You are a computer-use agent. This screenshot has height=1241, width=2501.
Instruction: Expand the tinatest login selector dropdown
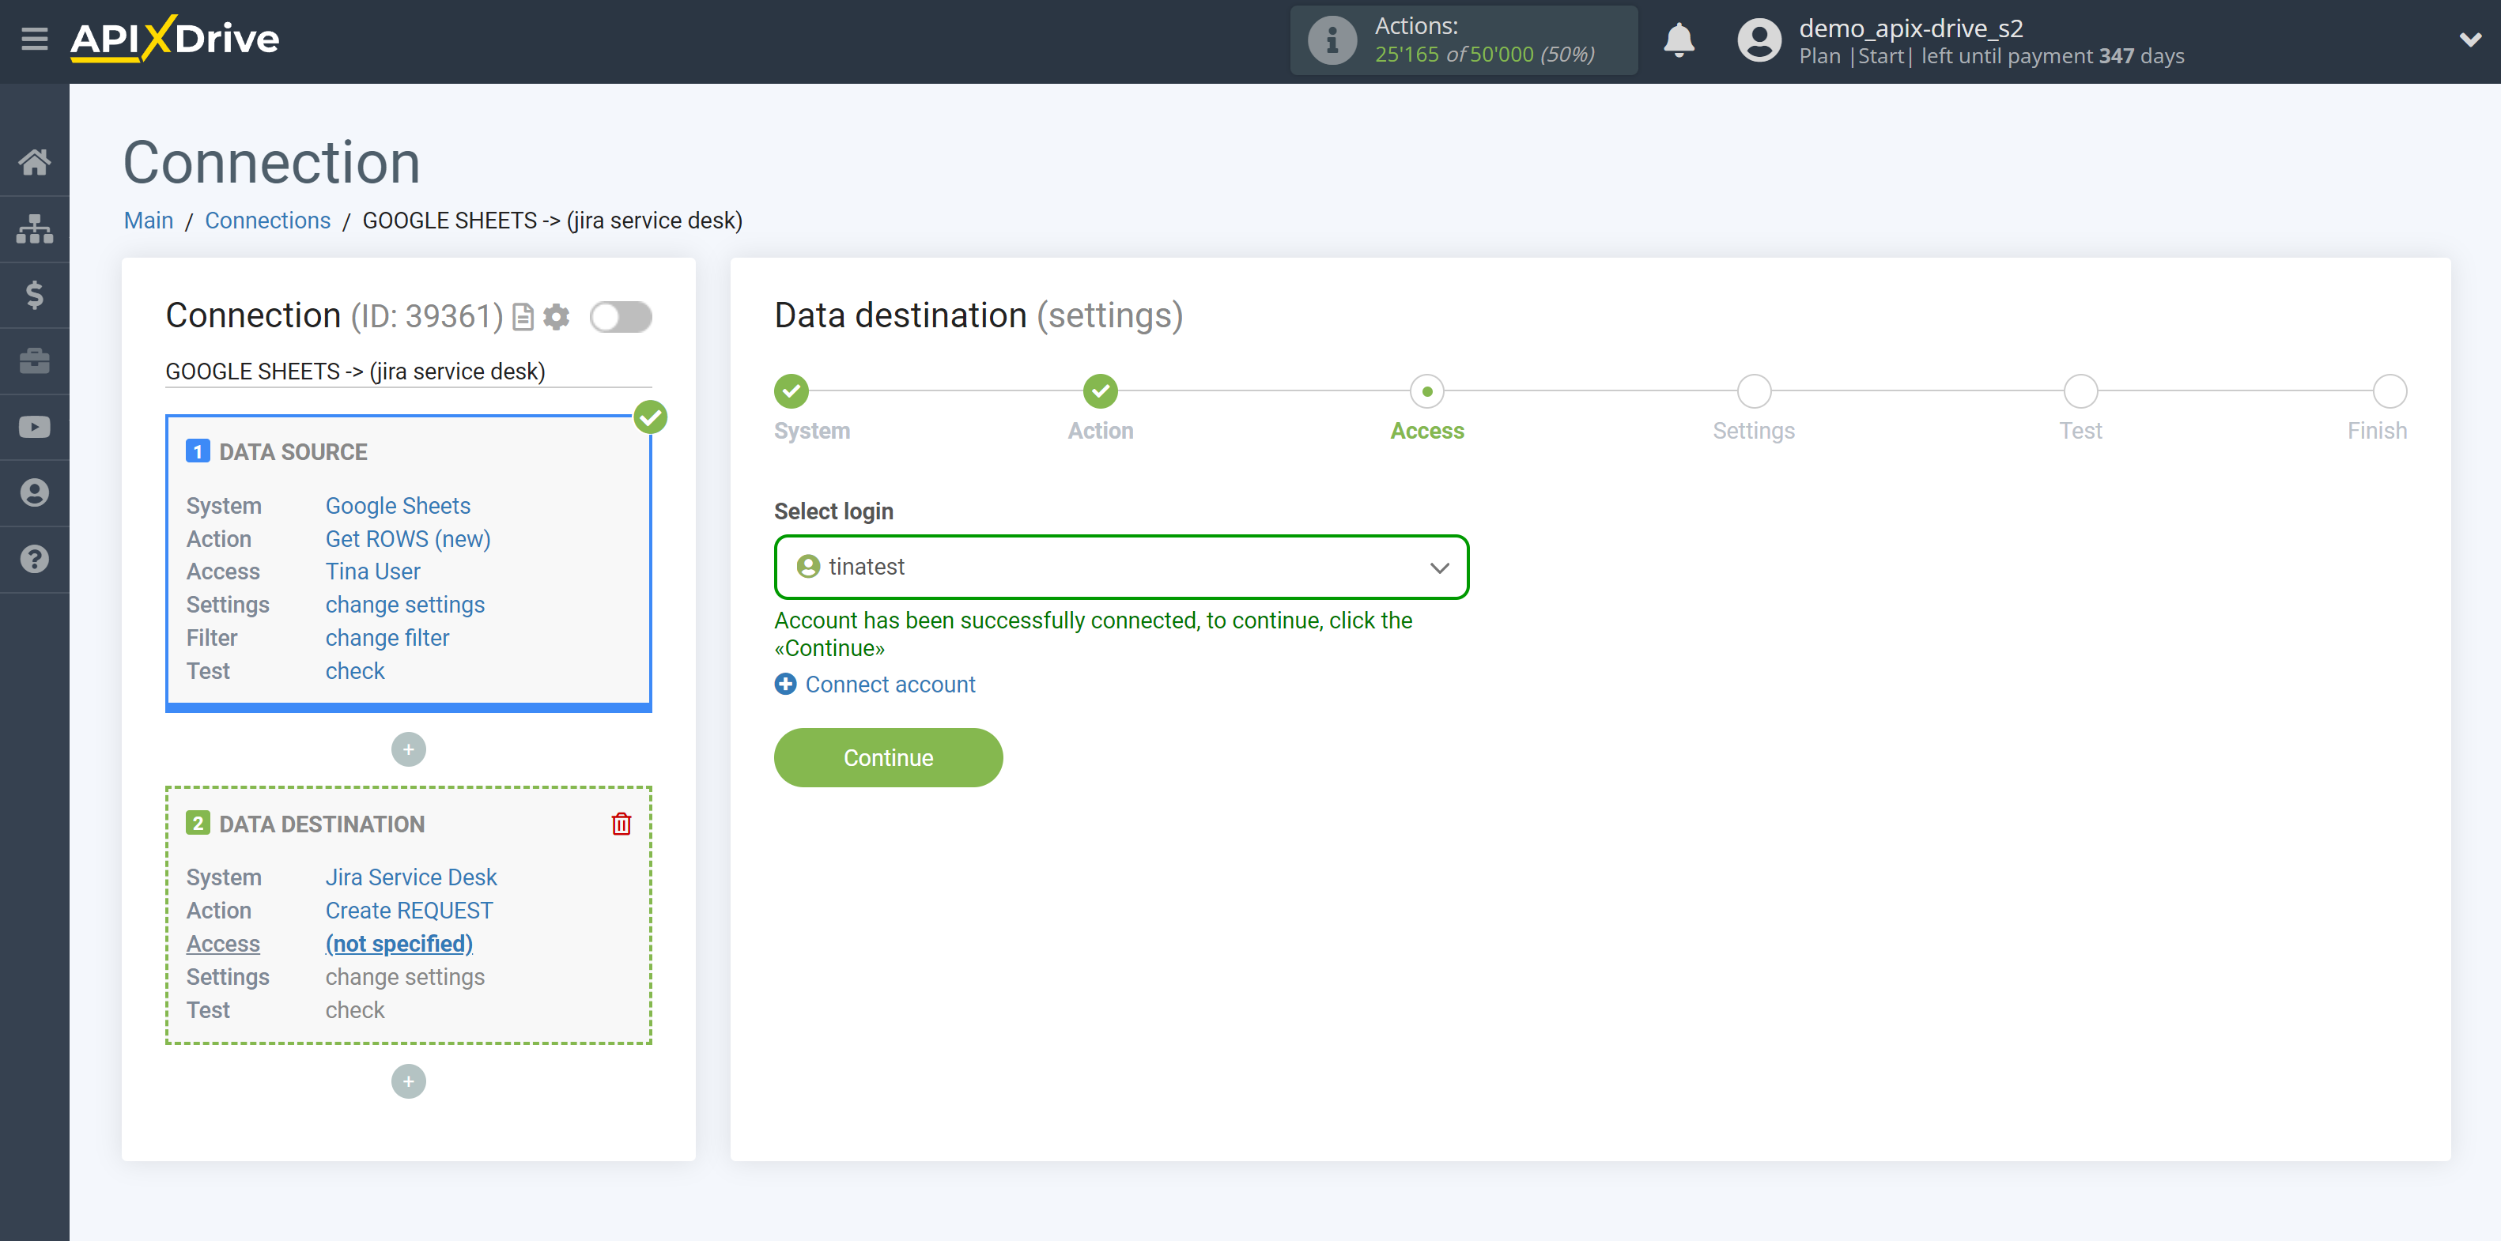tap(1438, 566)
